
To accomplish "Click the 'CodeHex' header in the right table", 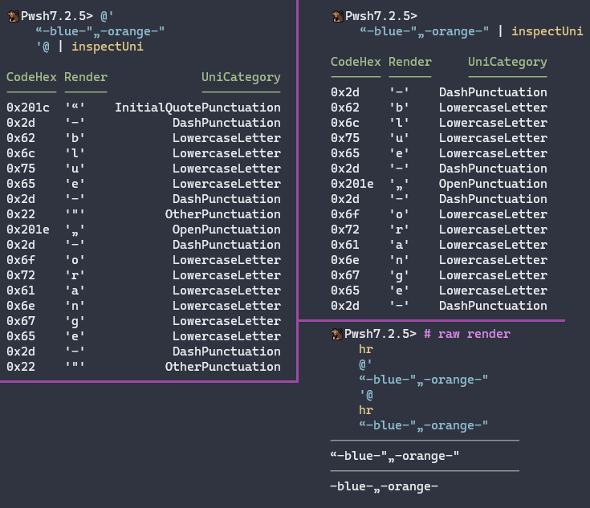I will [356, 62].
